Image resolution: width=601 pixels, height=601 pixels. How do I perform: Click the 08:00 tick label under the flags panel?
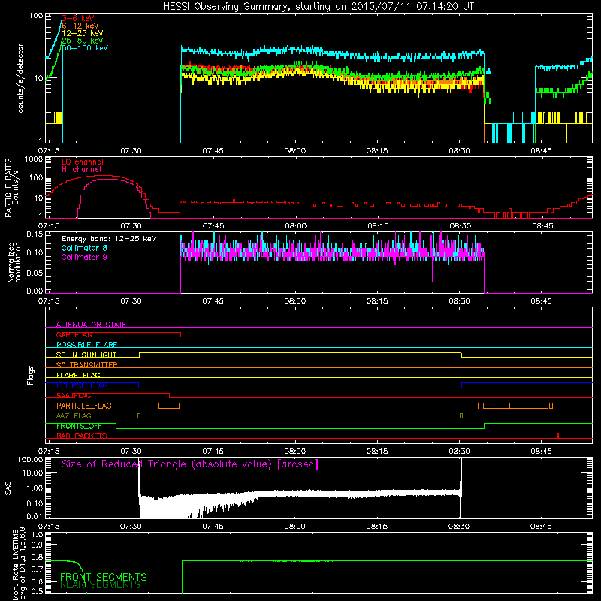coord(294,452)
